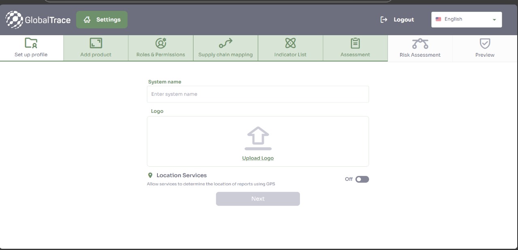The image size is (518, 250).
Task: Click the logout arrow icon
Action: point(384,20)
